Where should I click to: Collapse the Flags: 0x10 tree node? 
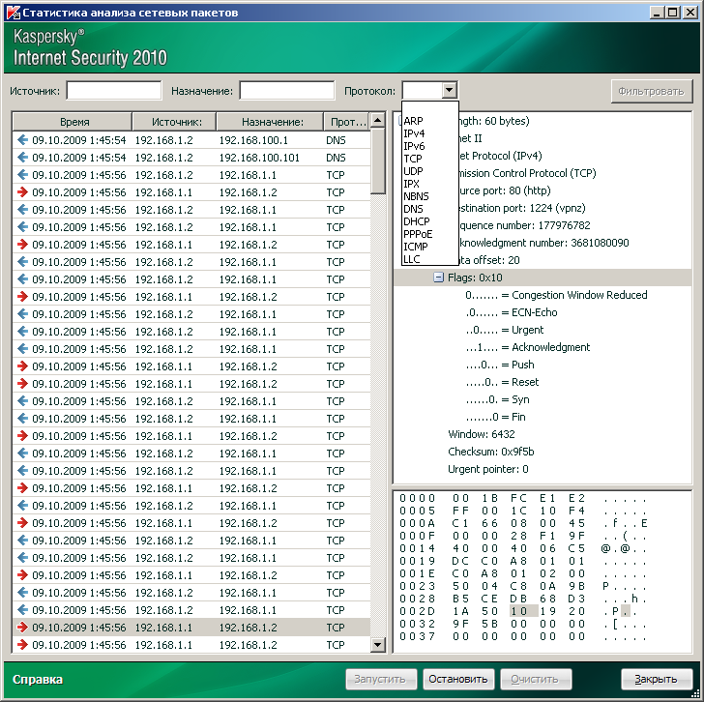(438, 278)
